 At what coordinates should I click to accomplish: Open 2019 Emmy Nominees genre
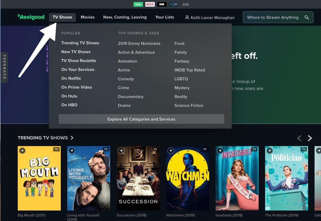[x=139, y=43]
